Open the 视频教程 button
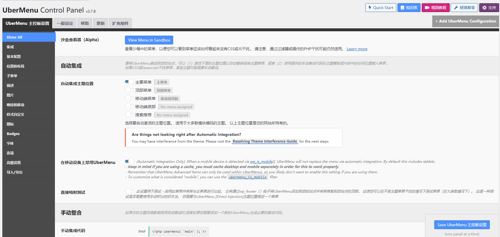Viewport: 500px width, 237px height. (435, 8)
